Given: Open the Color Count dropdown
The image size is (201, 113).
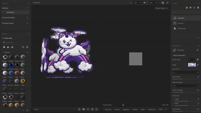Looking at the screenshot, I should pos(186,72).
